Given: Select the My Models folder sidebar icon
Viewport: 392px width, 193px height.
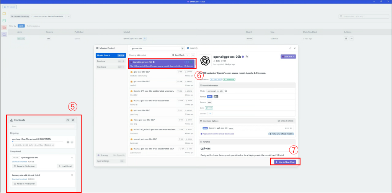Looking at the screenshot, I should point(4,28).
